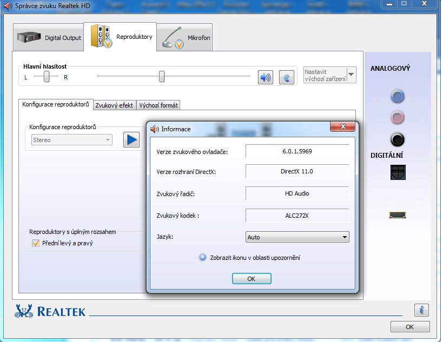
Task: Expand the Nastavit výchozí zařízení dropdown arrow
Action: pyautogui.click(x=351, y=75)
